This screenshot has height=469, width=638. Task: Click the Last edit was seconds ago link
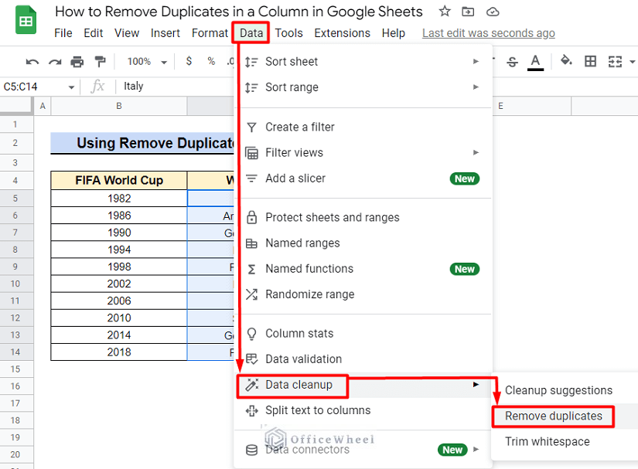point(488,32)
